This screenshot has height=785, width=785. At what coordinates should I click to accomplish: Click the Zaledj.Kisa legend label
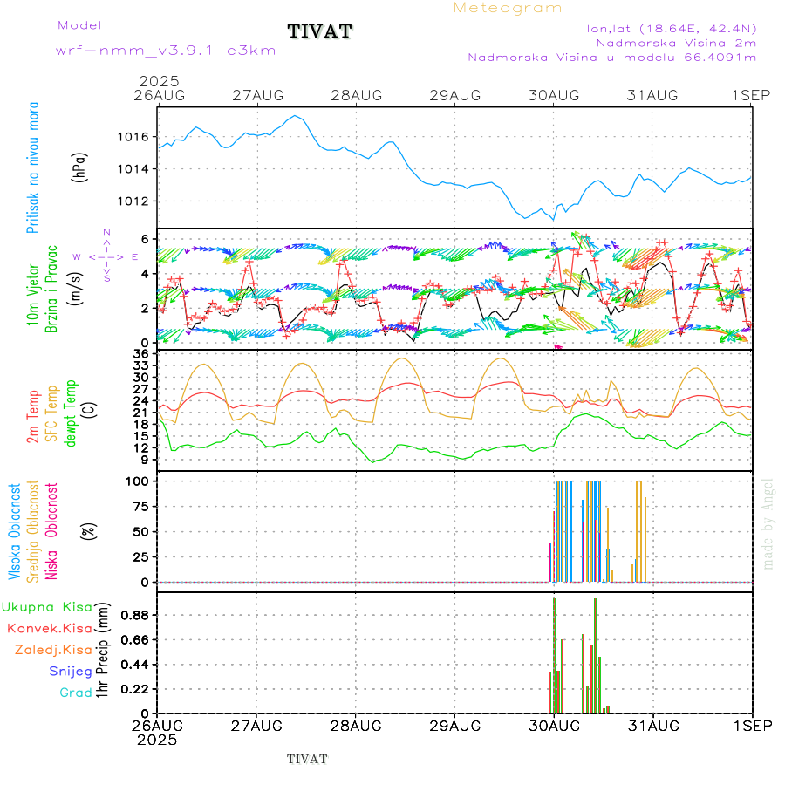[53, 650]
